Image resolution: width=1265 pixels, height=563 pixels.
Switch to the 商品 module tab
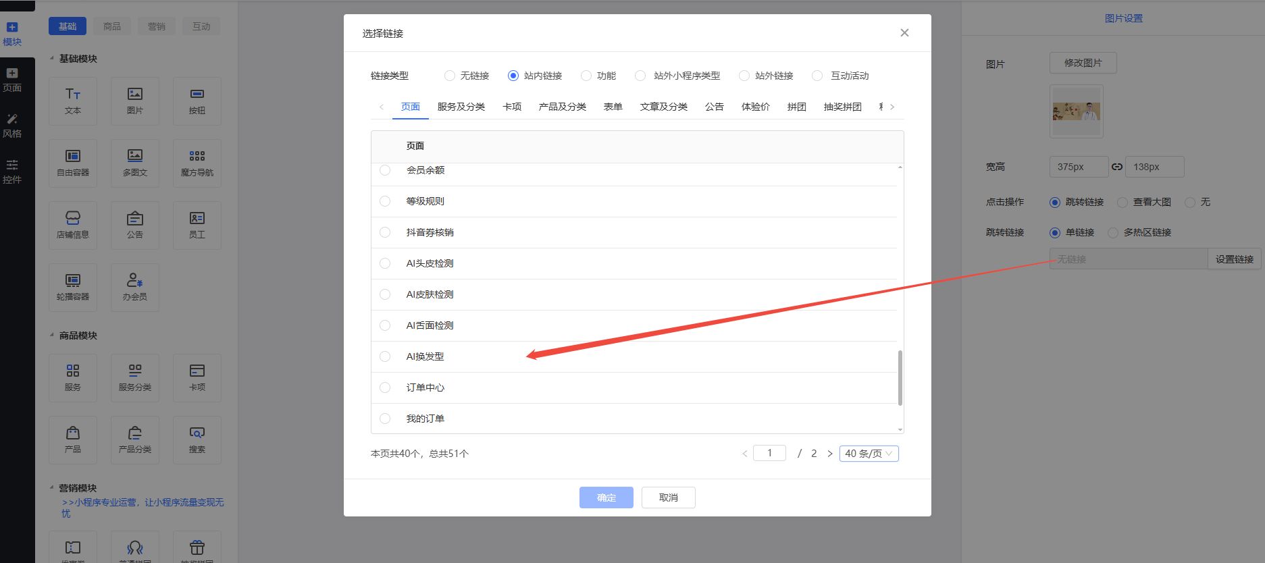click(112, 26)
